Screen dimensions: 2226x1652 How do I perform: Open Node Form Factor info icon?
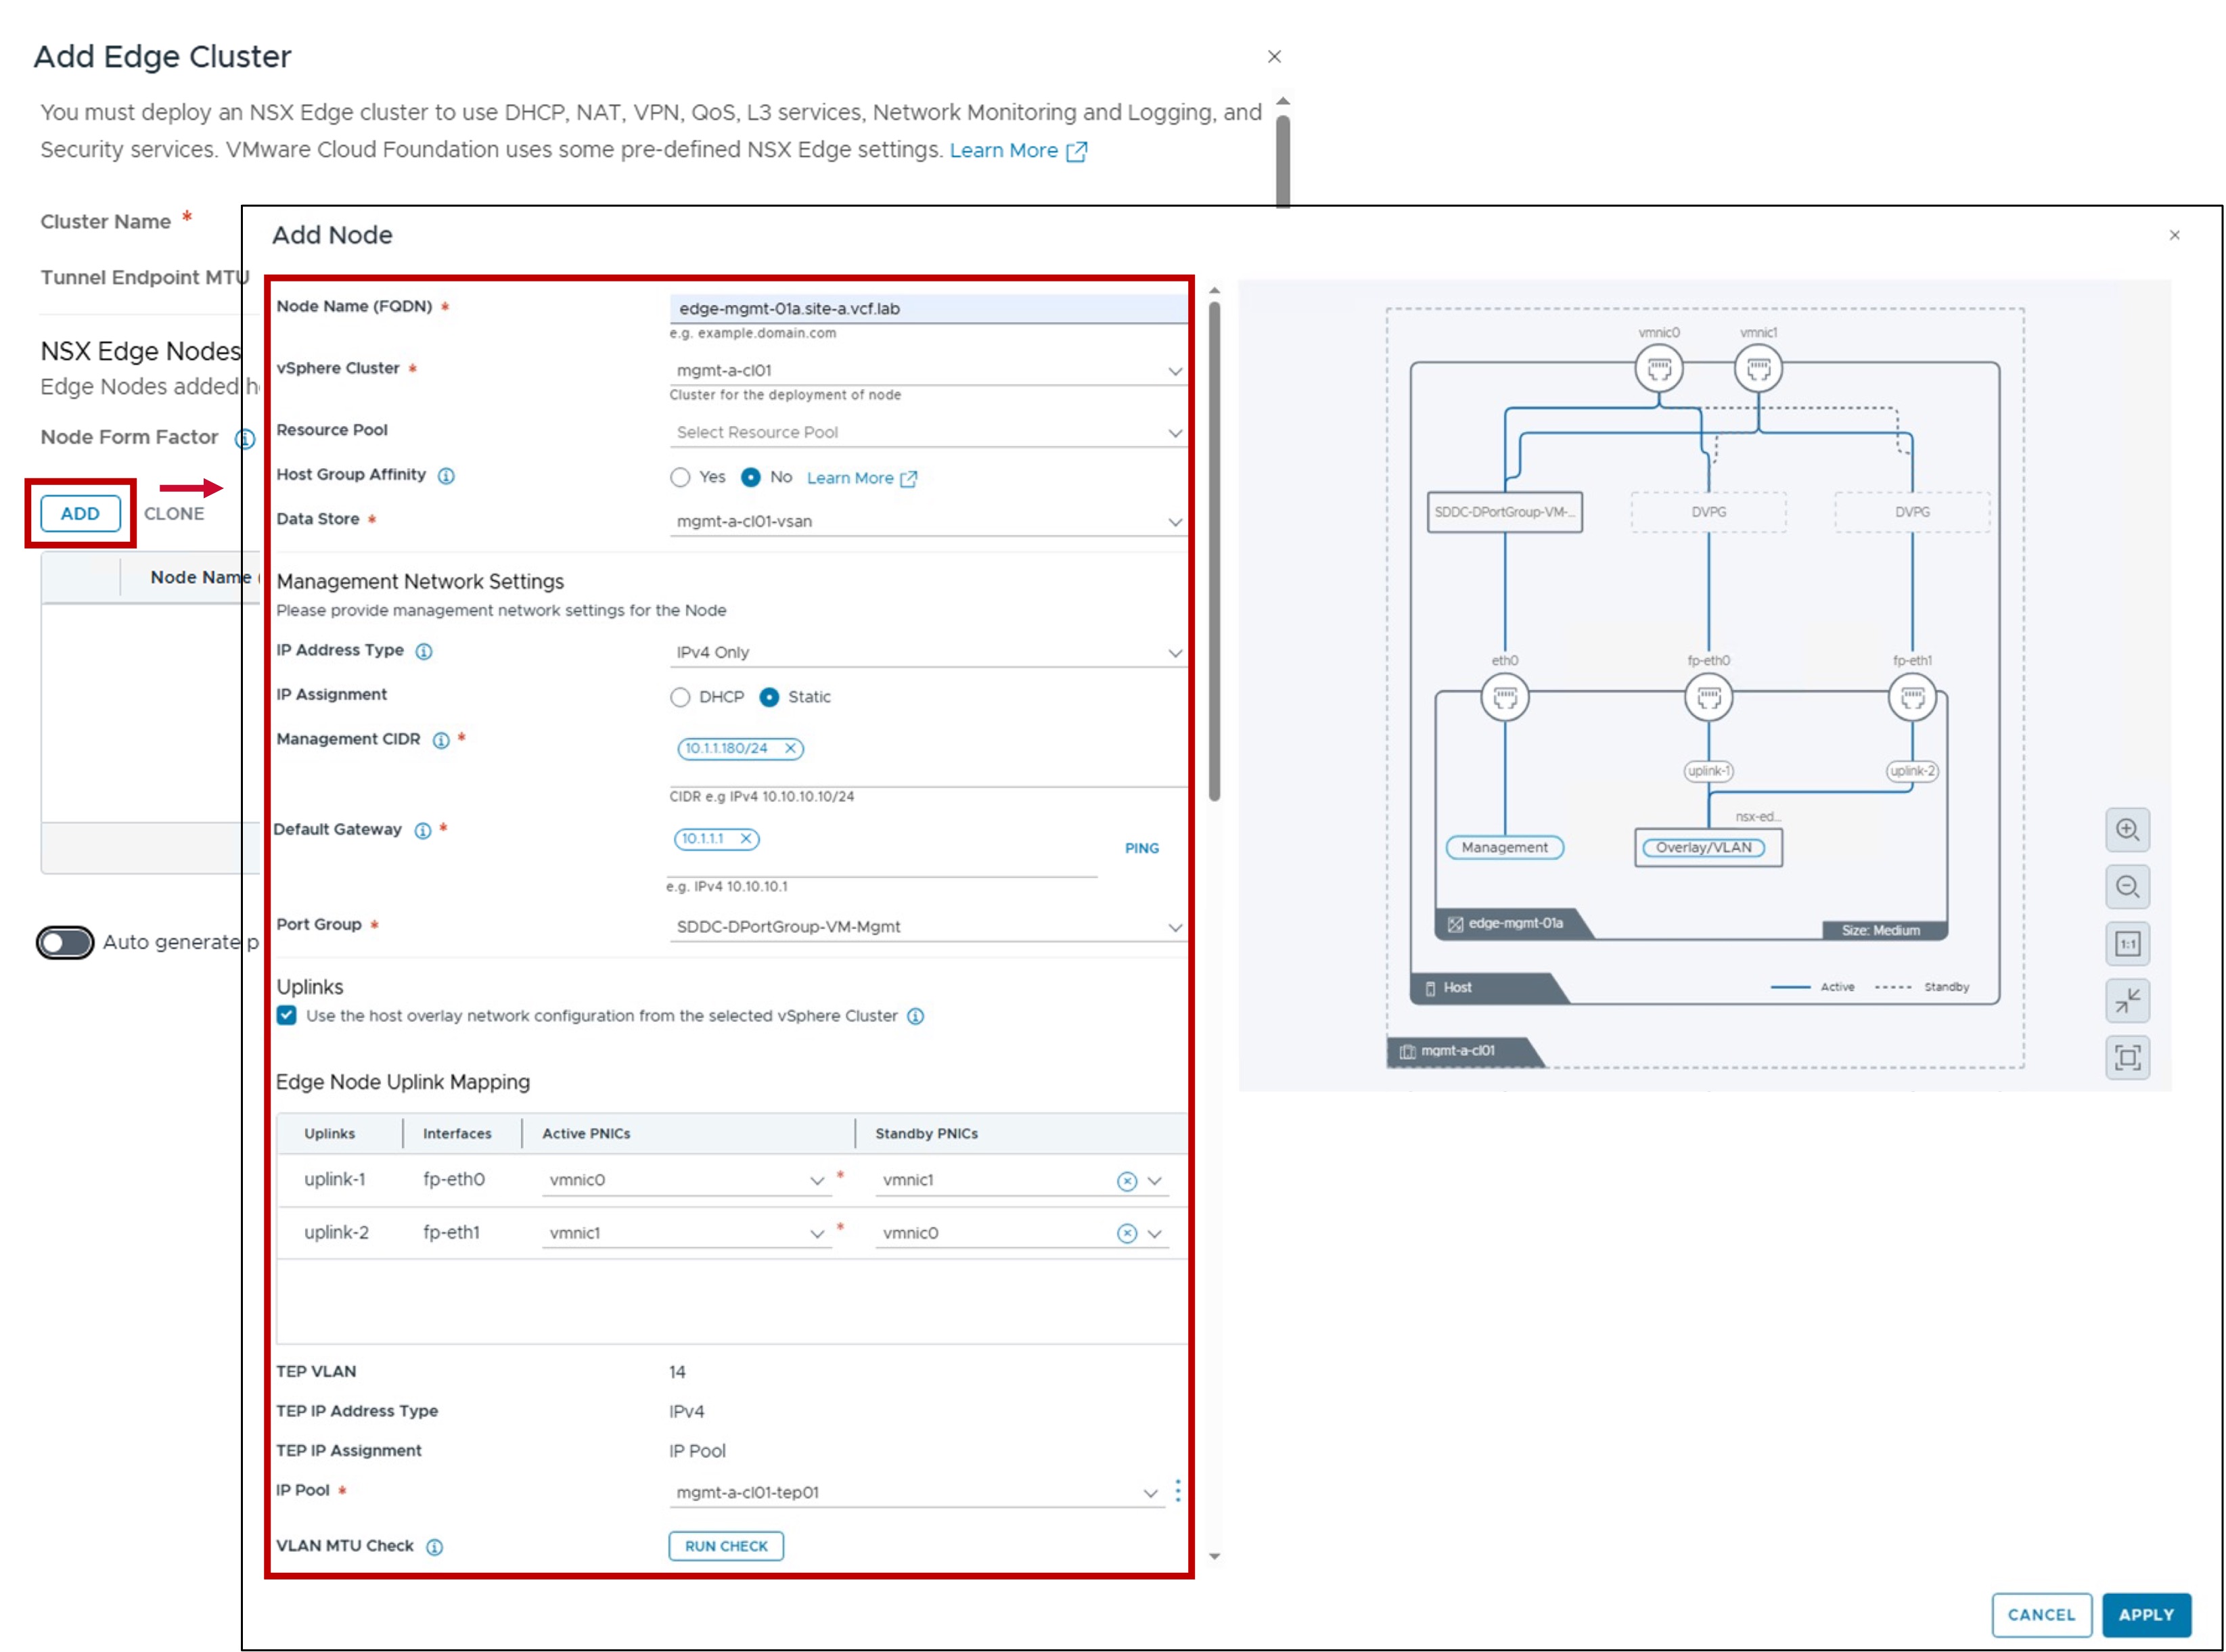(x=244, y=439)
